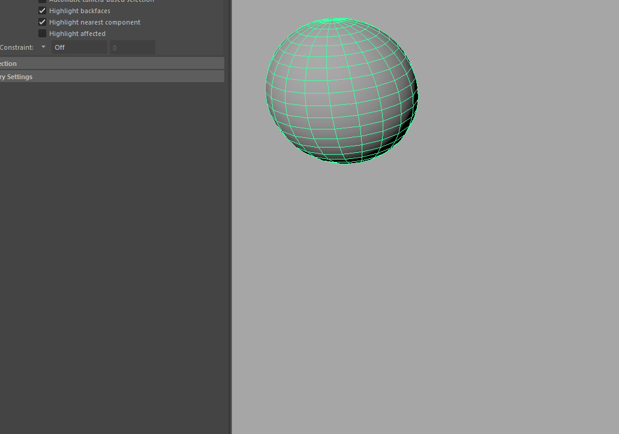Click the top pole of the sphere

tap(337, 20)
